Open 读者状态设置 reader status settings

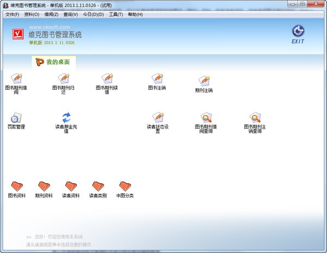[158, 118]
